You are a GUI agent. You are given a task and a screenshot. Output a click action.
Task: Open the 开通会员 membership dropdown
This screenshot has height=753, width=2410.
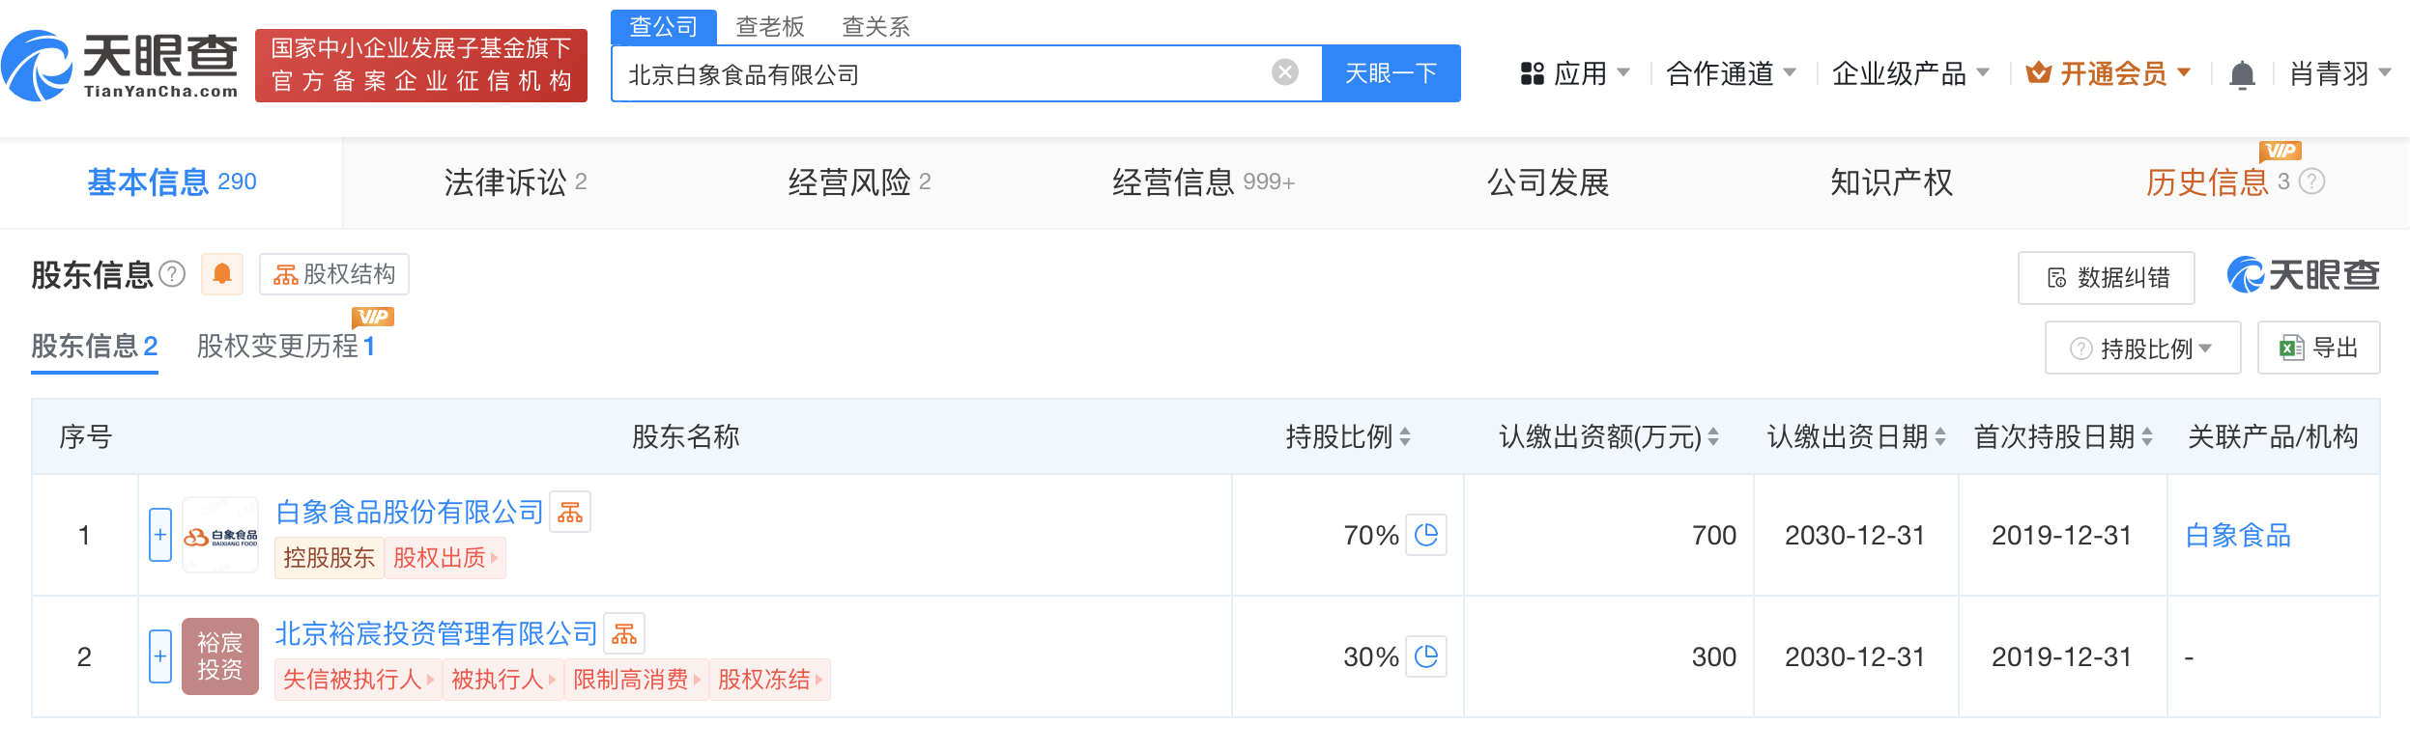[x=2109, y=73]
